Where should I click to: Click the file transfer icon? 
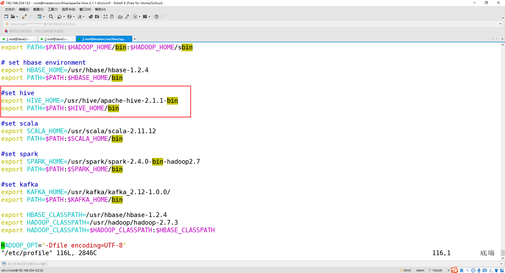pos(59,17)
